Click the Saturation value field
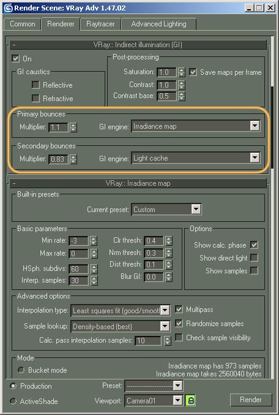Viewport: 279px width, 415px height. point(166,72)
